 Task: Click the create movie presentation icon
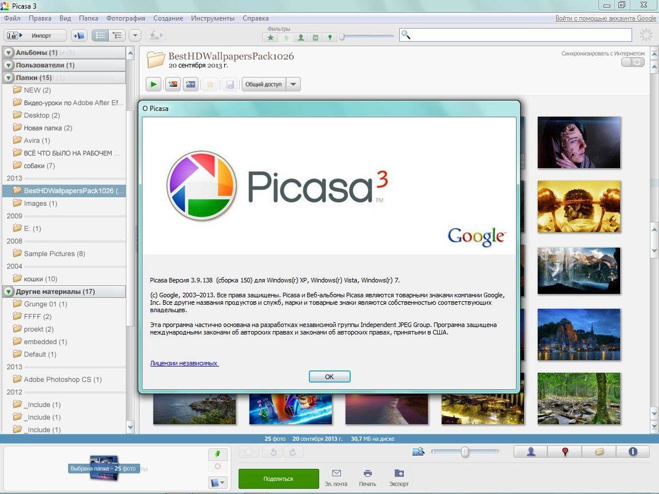click(x=191, y=85)
